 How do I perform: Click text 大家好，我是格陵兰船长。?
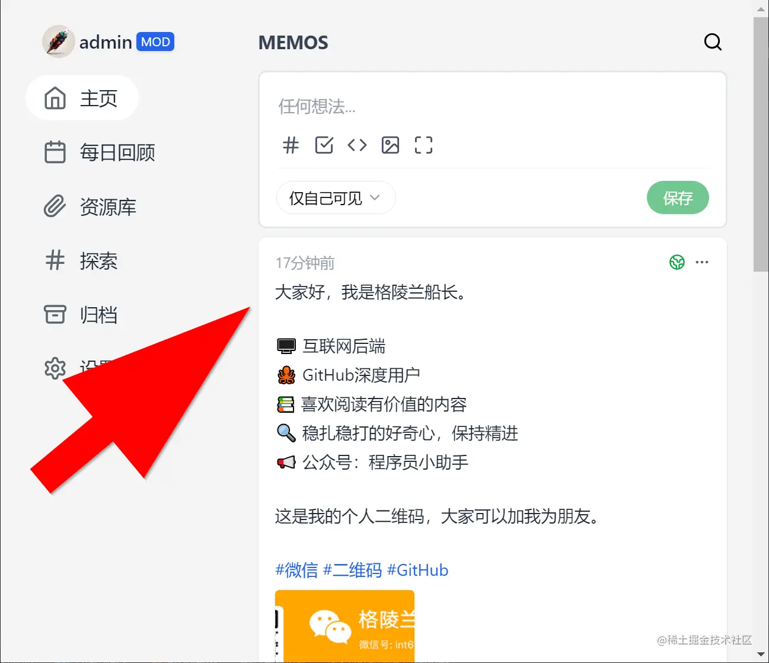(371, 292)
